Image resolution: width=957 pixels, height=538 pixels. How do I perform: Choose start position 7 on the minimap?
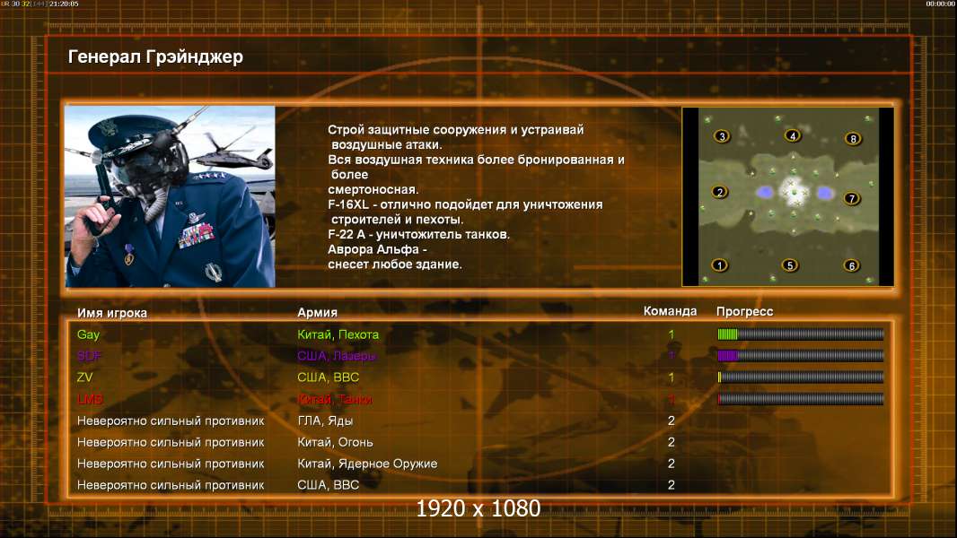852,199
